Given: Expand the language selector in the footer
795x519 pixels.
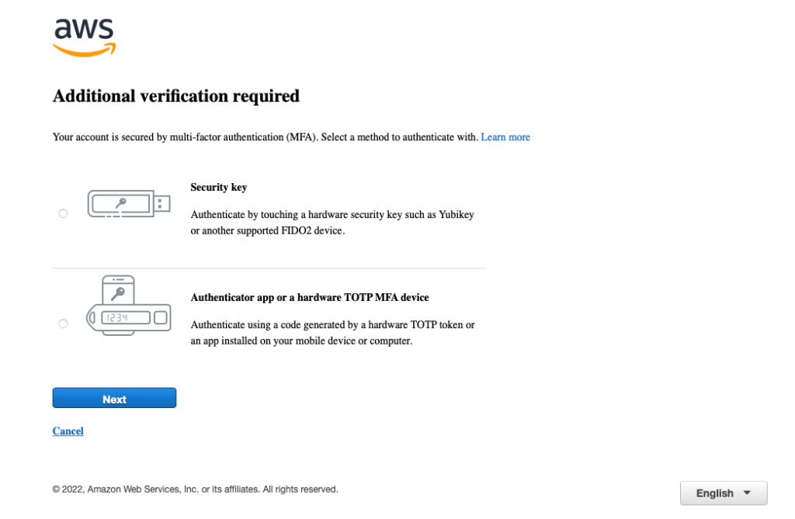Looking at the screenshot, I should click(x=723, y=493).
